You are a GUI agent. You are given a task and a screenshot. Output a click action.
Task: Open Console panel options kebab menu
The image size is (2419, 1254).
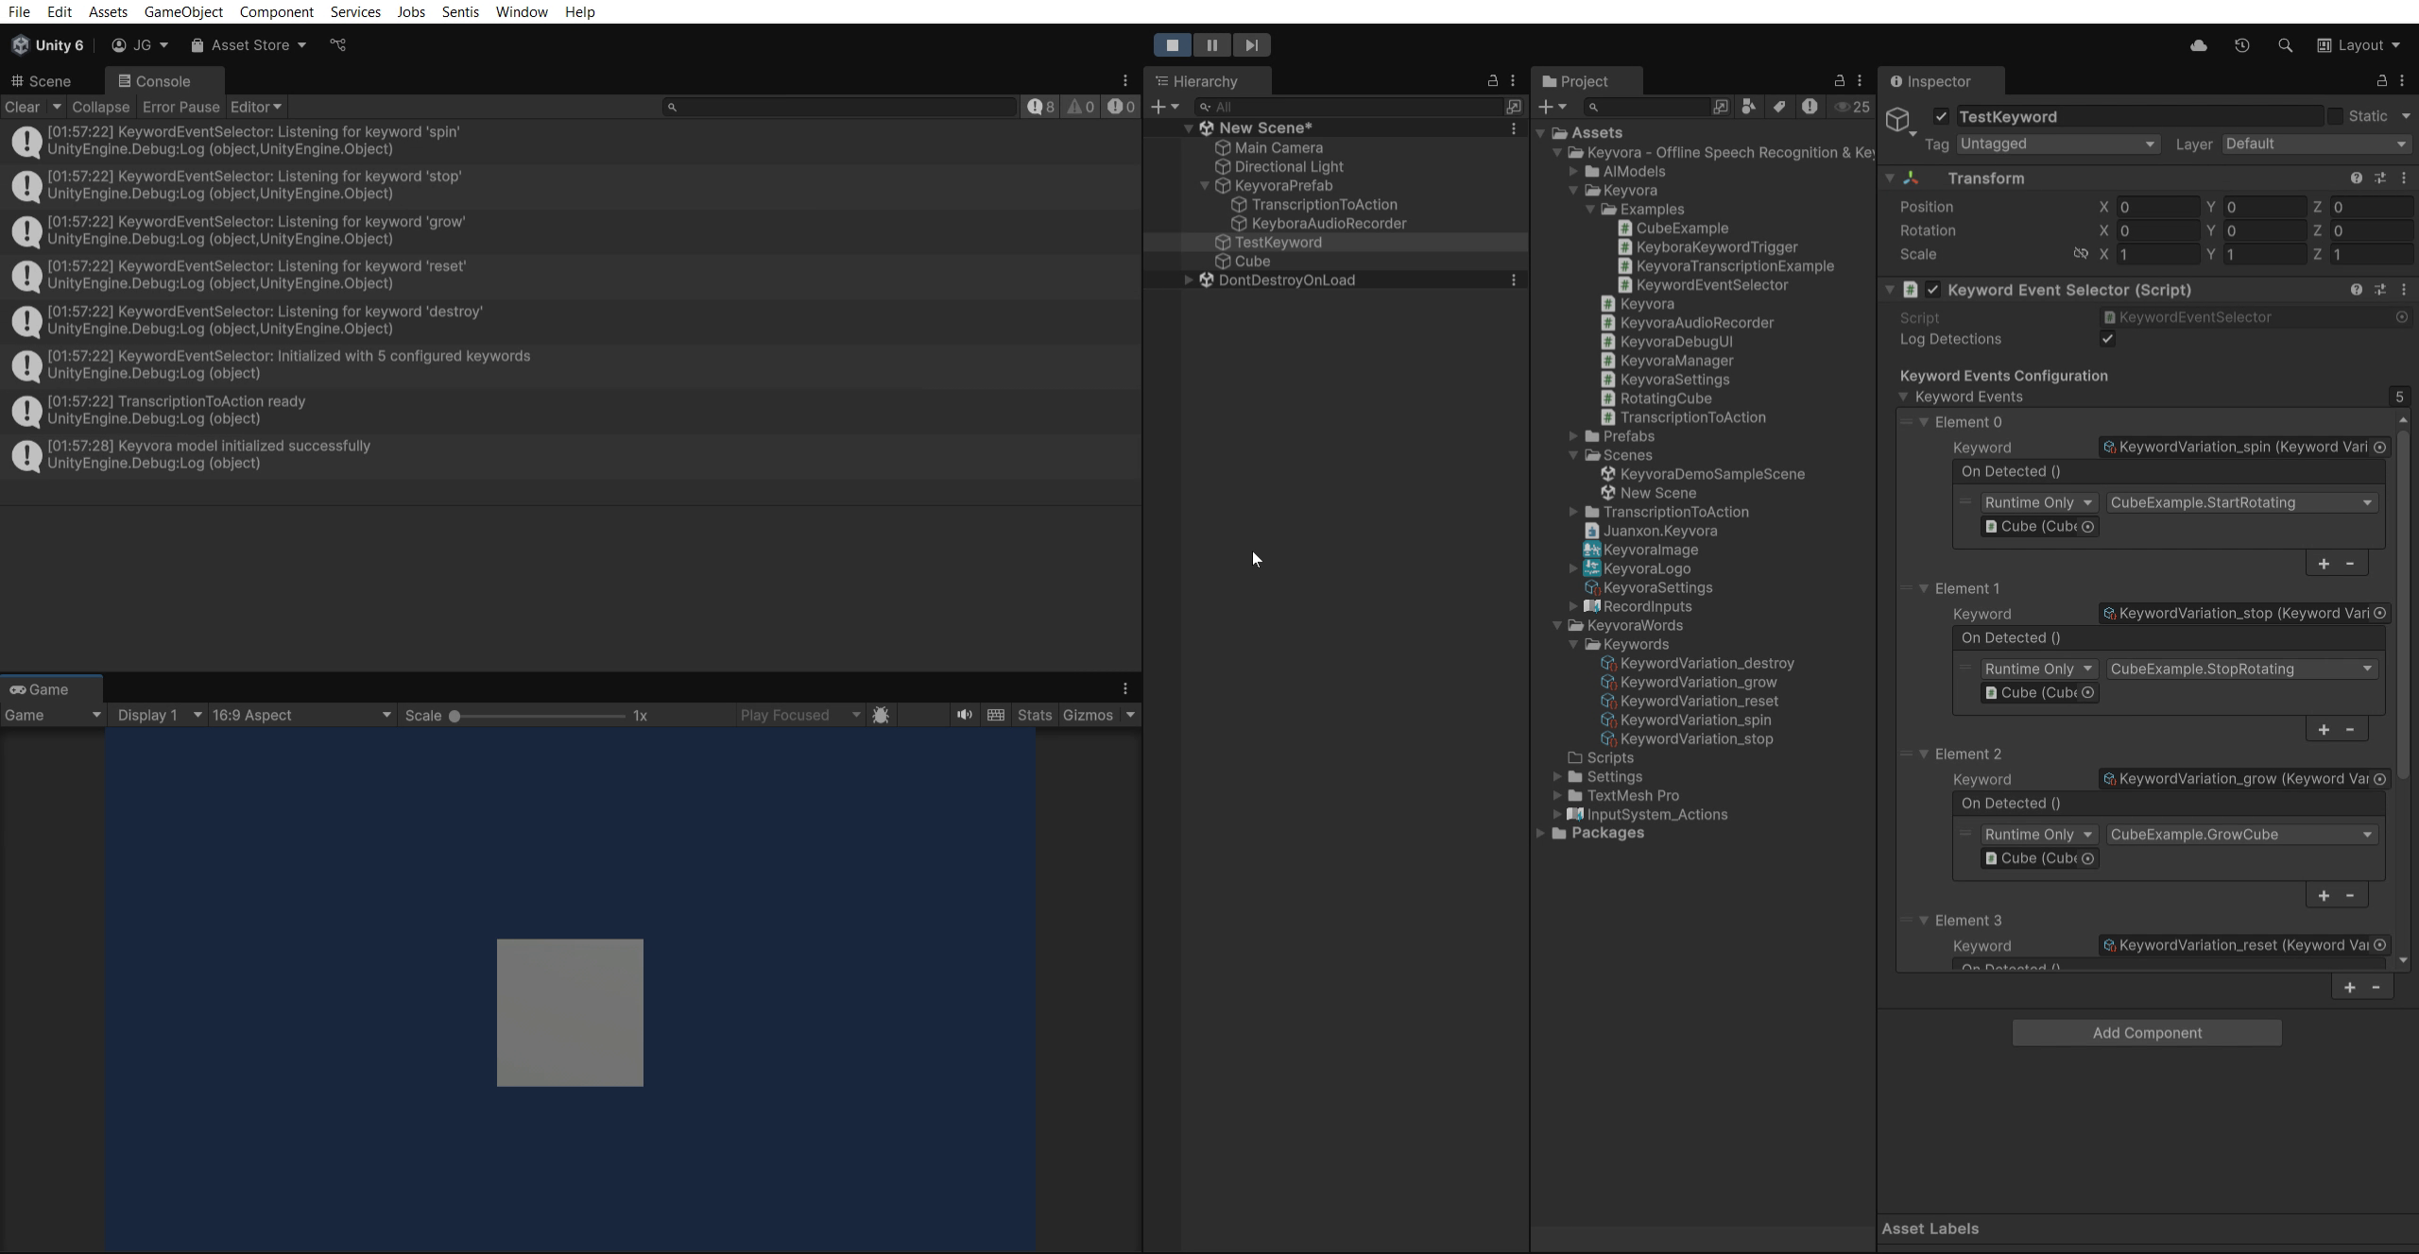[1124, 81]
